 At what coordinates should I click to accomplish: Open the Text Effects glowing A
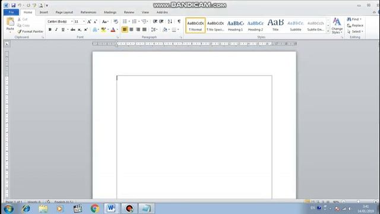[x=95, y=30]
